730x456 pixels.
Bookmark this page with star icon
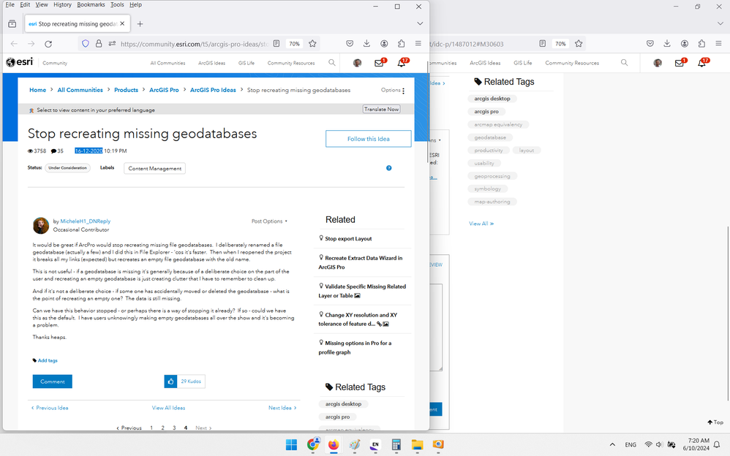tap(312, 44)
